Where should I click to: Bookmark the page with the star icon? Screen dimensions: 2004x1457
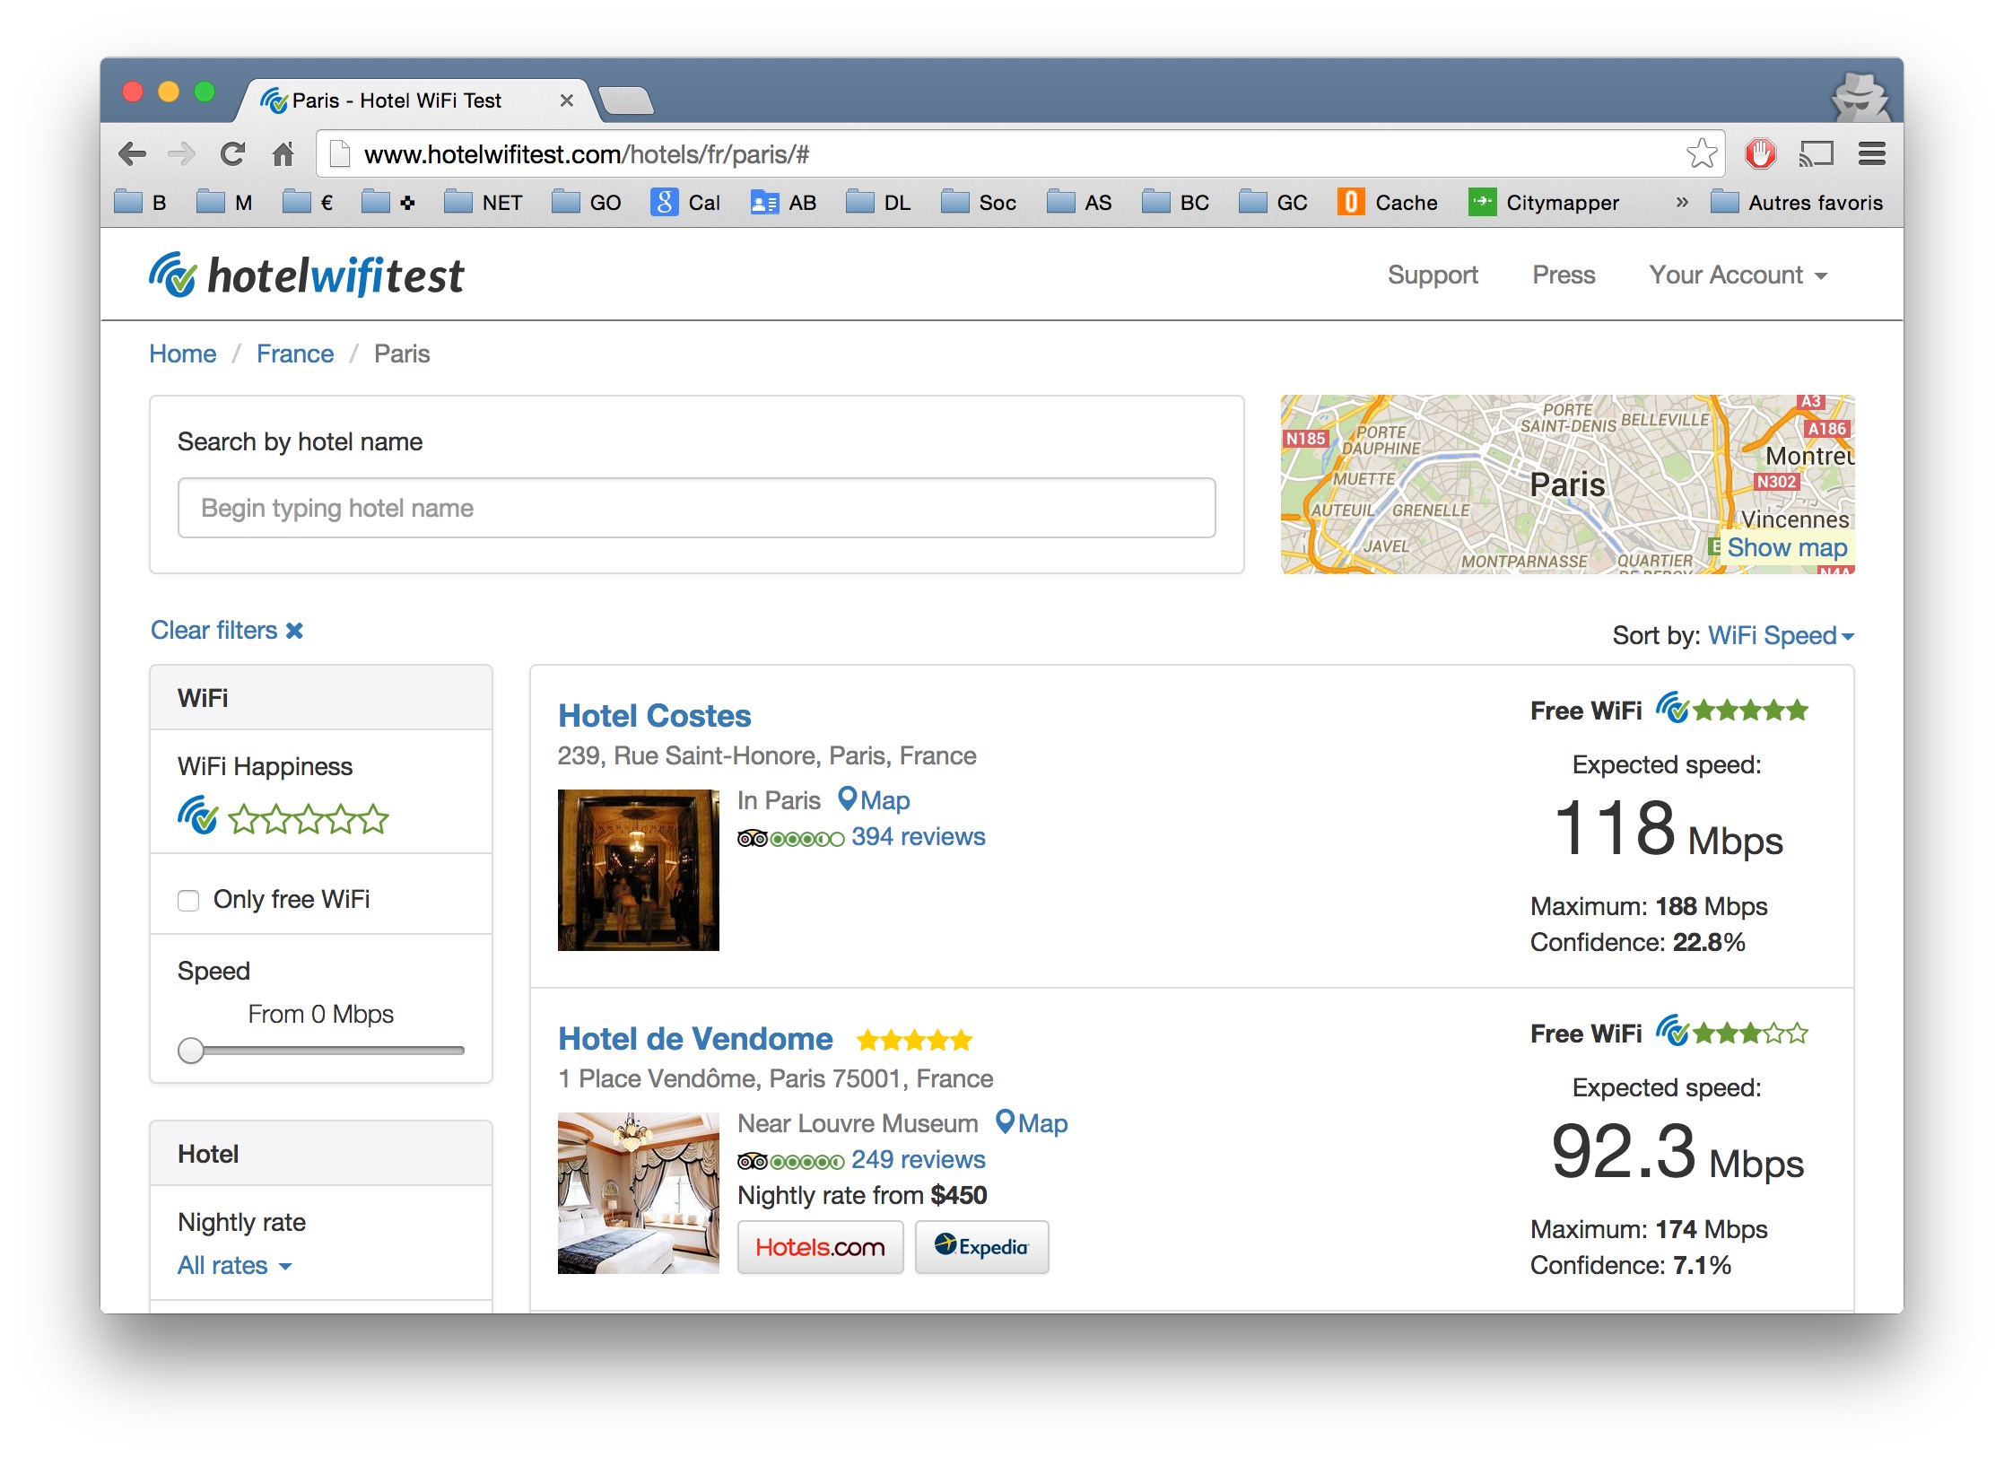point(1701,154)
